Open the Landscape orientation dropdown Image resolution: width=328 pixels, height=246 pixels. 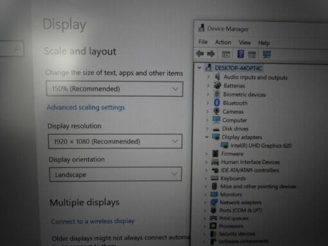[115, 174]
